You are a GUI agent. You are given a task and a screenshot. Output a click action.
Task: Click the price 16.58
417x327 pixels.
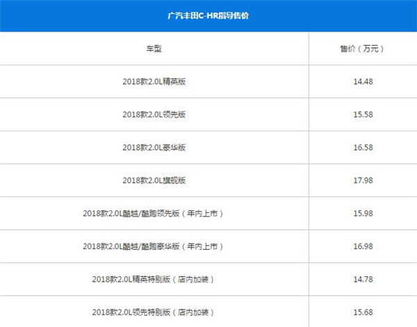click(363, 147)
